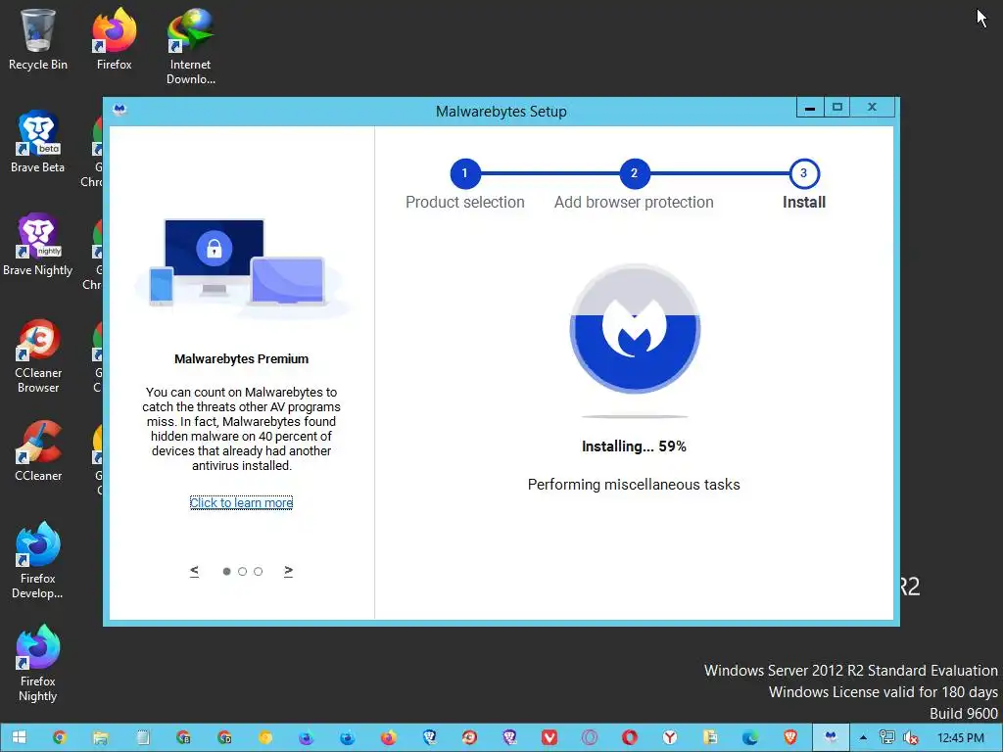Open the Internet Download Manager desktop shortcut
The height and width of the screenshot is (752, 1003).
(x=191, y=46)
